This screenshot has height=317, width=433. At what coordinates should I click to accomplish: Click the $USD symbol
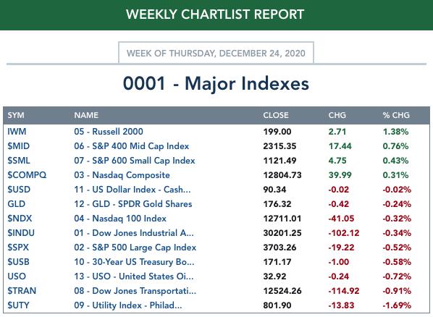pos(19,190)
